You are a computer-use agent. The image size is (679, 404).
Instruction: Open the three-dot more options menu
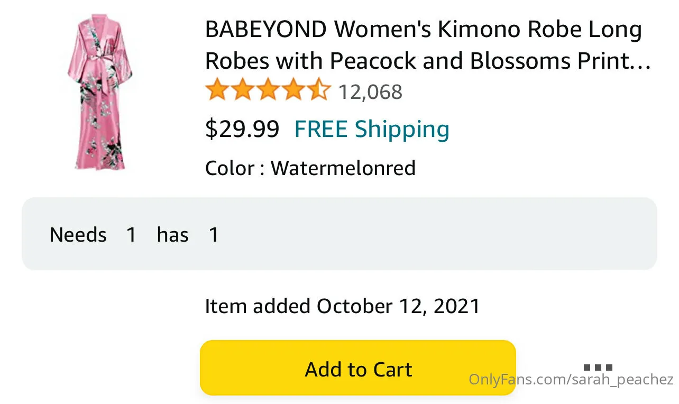[598, 367]
